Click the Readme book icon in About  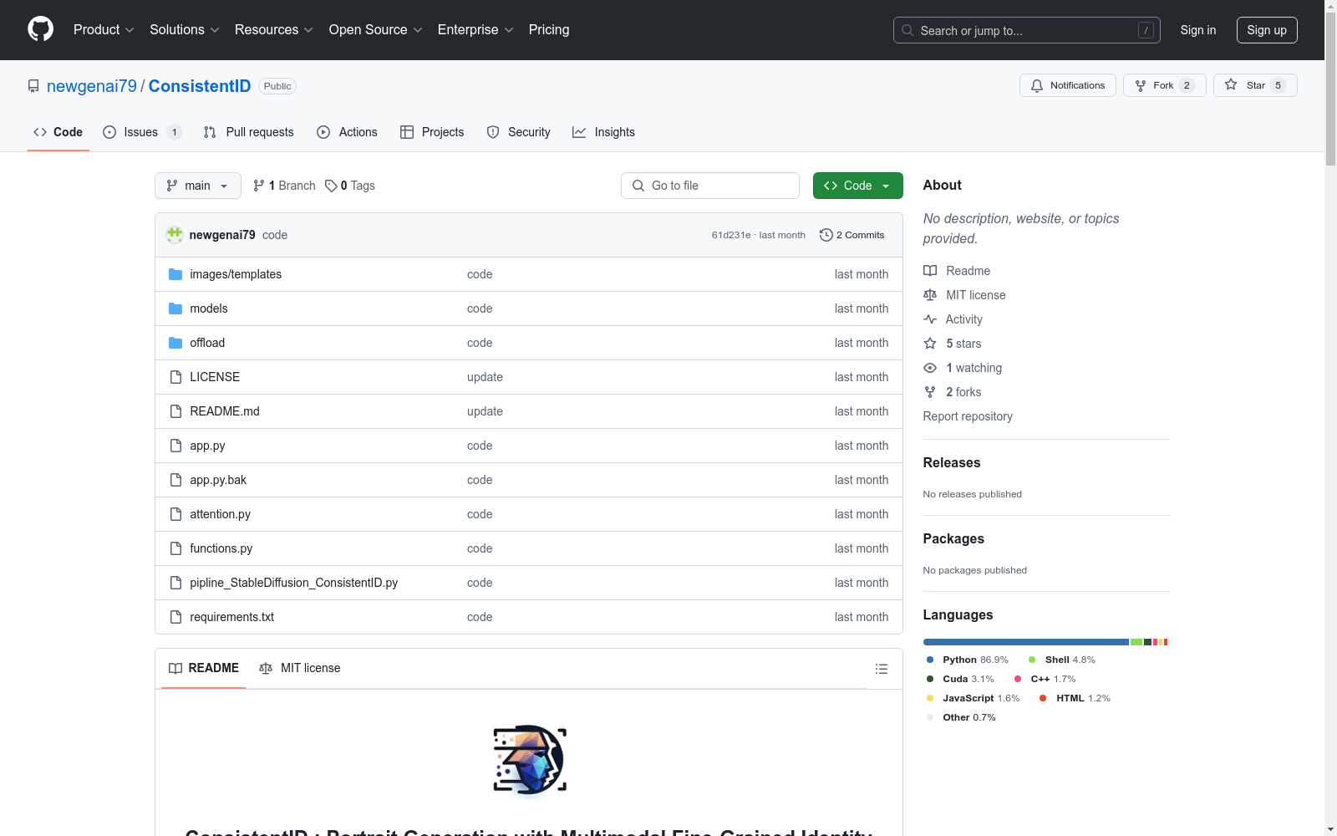point(930,271)
